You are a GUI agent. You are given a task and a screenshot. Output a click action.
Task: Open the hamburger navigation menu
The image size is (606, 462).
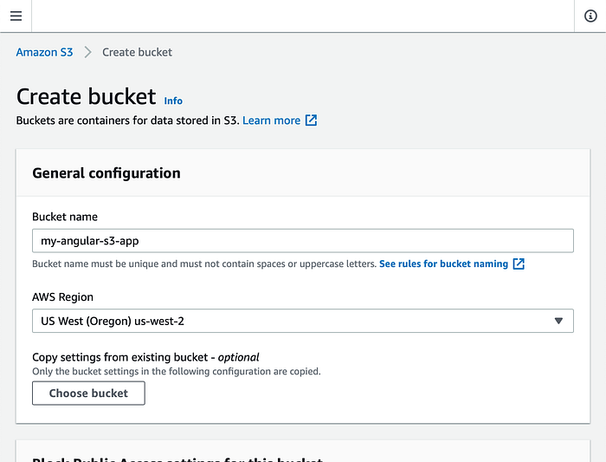tap(16, 16)
